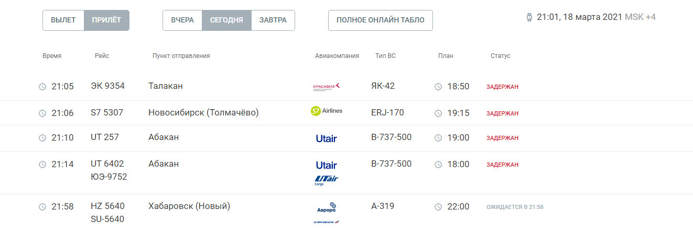Show flights for Вчера
The height and width of the screenshot is (233, 693).
click(x=182, y=20)
